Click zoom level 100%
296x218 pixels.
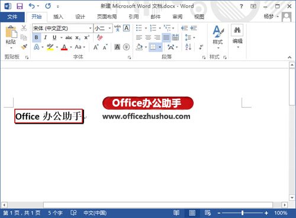281,213
